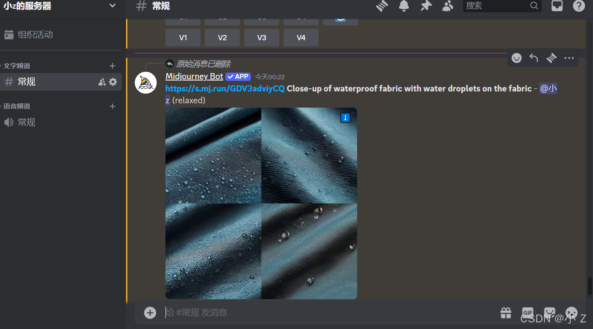Image resolution: width=593 pixels, height=329 pixels.
Task: Open the inbox icon
Action: pos(557,6)
